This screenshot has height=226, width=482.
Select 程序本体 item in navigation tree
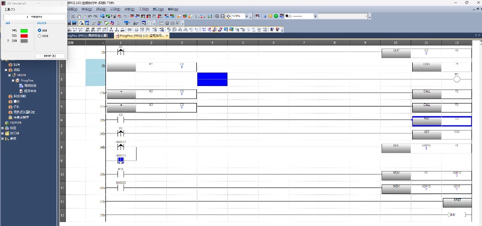click(30, 91)
